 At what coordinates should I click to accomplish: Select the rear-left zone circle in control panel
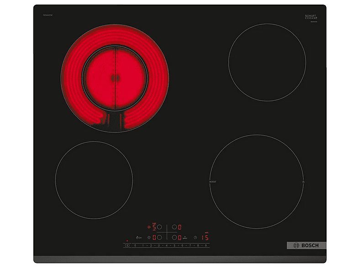pos(159,227)
